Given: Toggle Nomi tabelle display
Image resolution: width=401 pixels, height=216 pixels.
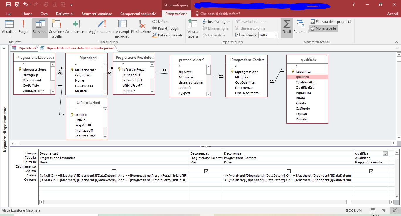Looking at the screenshot, I should [323, 28].
